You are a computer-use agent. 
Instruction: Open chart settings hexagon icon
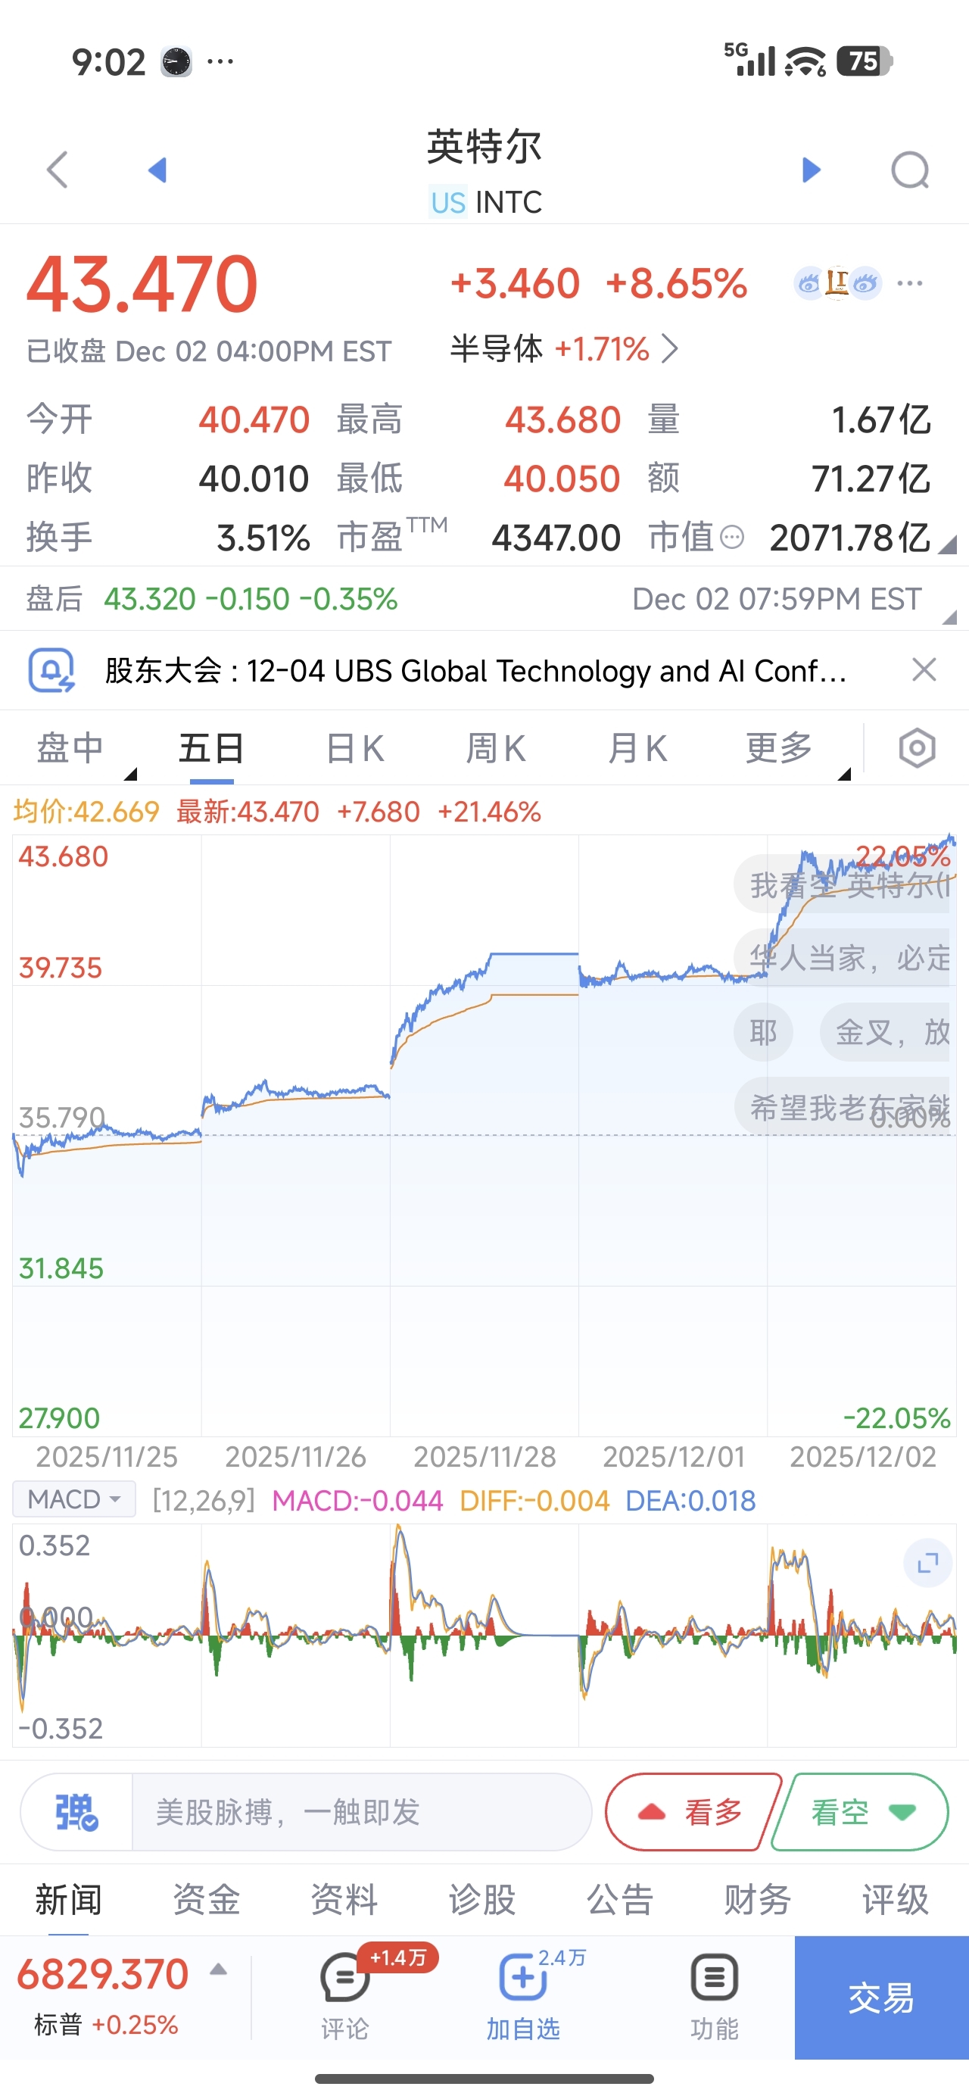[917, 748]
